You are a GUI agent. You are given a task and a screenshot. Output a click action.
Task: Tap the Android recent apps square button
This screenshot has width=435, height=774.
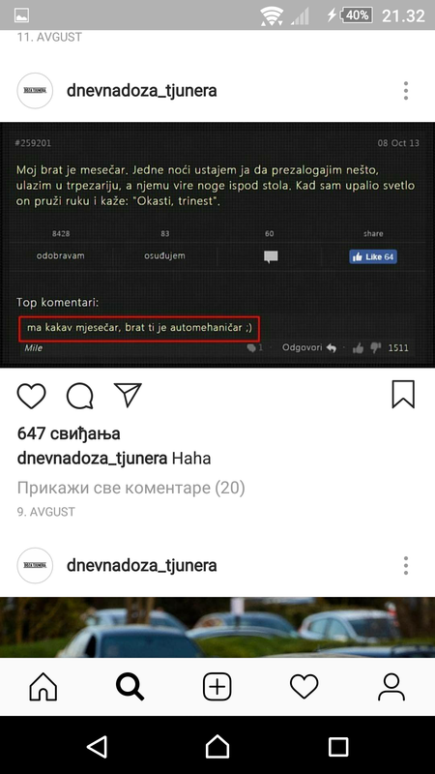coord(338,747)
